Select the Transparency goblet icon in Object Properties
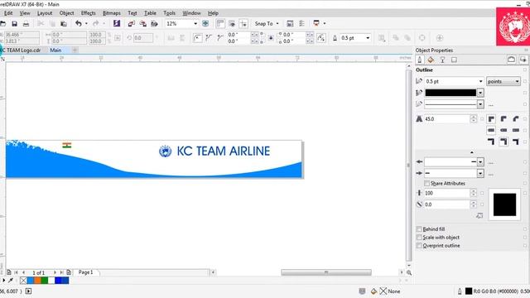Image resolution: width=530 pixels, height=298 pixels. point(442,60)
